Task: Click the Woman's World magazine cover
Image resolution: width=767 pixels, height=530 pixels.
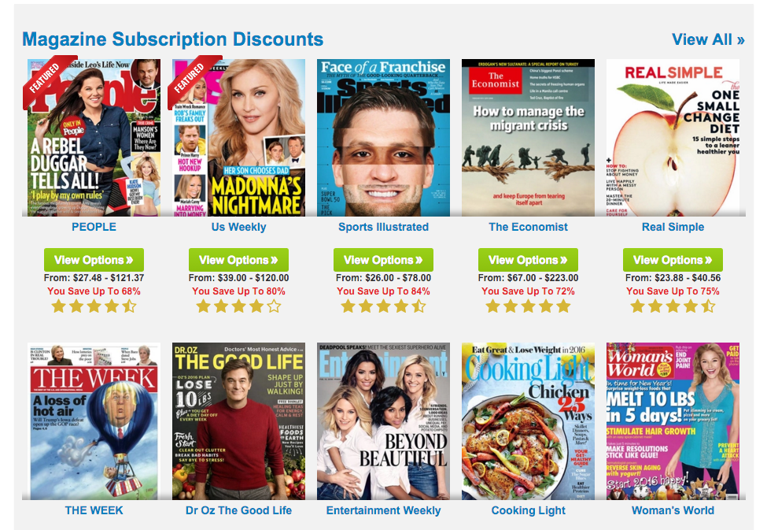Action: click(x=673, y=421)
